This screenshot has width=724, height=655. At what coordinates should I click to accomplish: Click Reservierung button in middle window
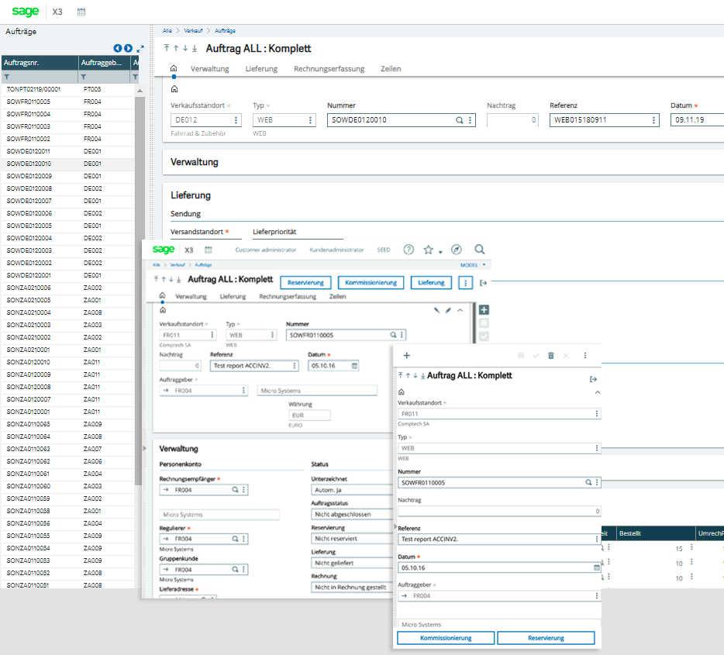[x=305, y=282]
